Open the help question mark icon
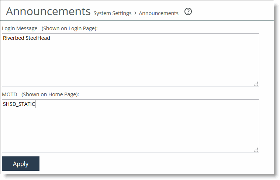 click(x=188, y=11)
